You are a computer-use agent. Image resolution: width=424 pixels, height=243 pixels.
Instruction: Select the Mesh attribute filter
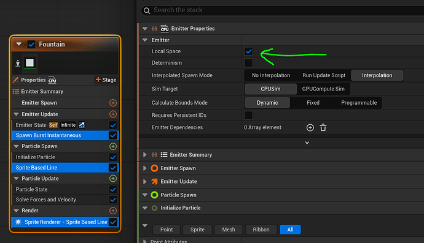coord(229,230)
